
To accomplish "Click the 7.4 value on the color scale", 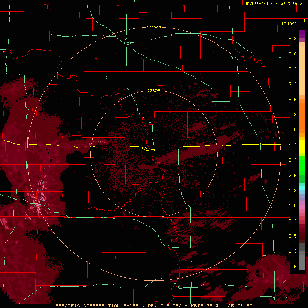I will (x=293, y=84).
